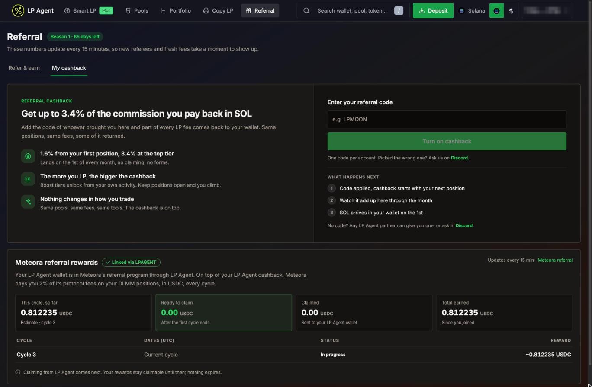
Task: Click the Meteora referral rewards heading
Action: tap(56, 263)
